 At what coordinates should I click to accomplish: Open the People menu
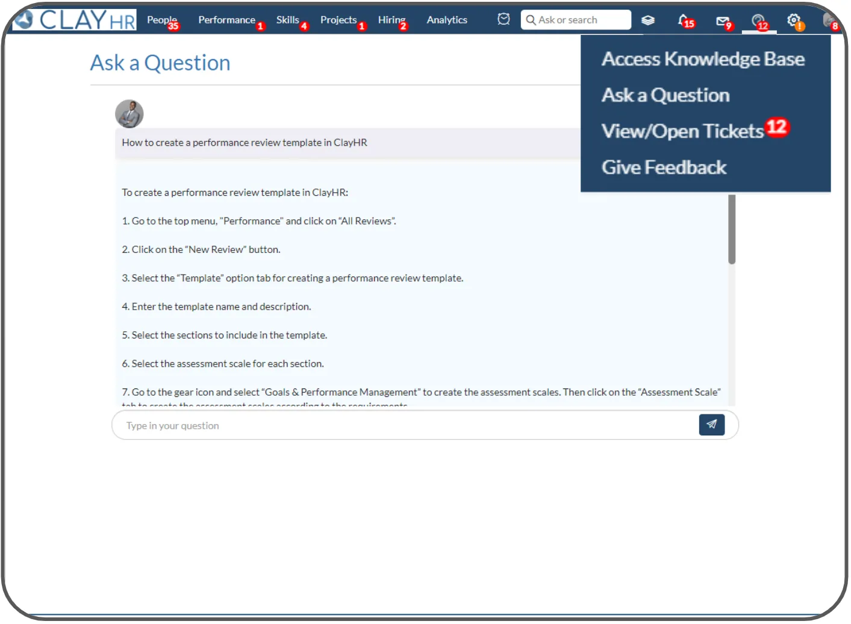click(x=162, y=20)
